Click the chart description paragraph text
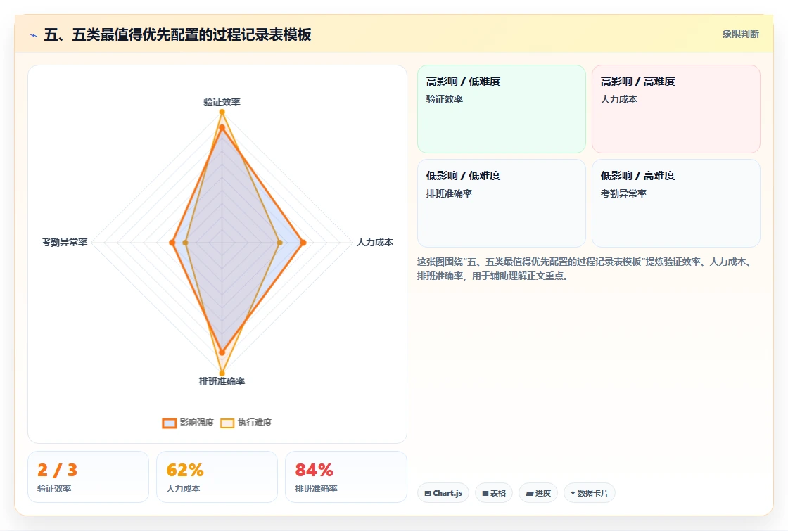788x531 pixels. pos(584,269)
